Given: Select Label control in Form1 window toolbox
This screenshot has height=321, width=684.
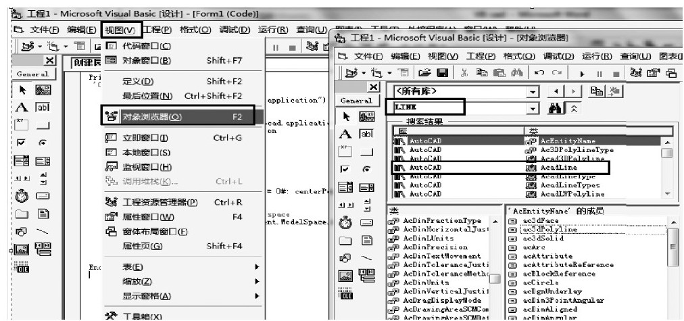Looking at the screenshot, I should point(22,107).
